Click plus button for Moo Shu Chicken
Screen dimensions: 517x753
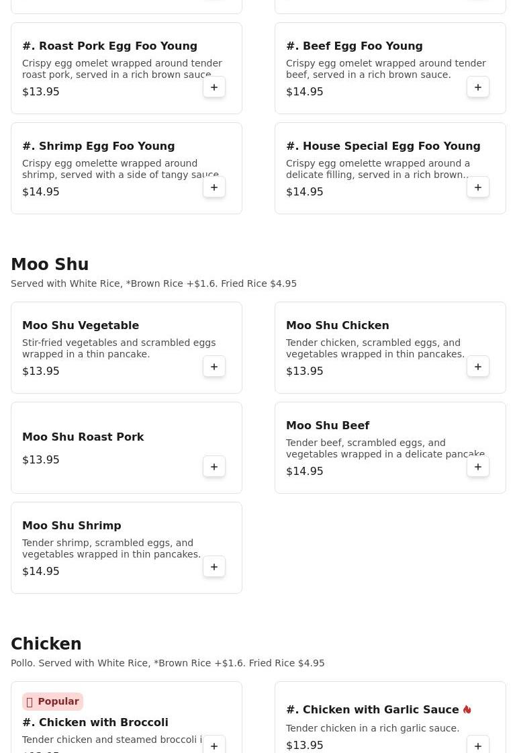tap(478, 367)
